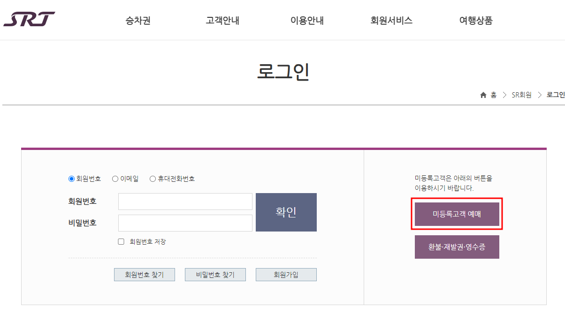
Task: Open the 이용안내 menu
Action: pos(307,21)
